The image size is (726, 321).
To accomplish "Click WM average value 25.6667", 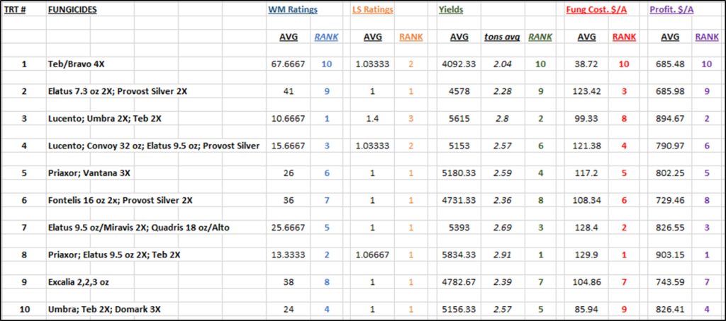I will click(288, 228).
